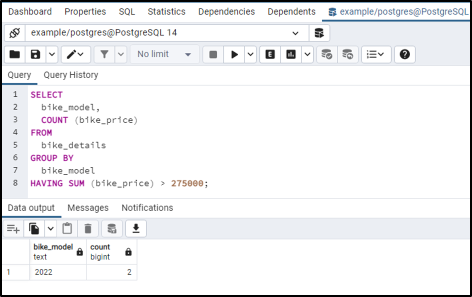Click the Help question mark button
The width and height of the screenshot is (472, 297).
[x=405, y=54]
